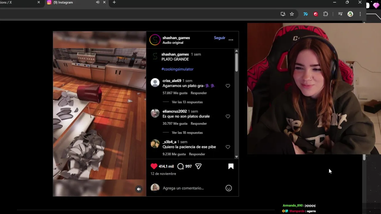Pause the cooking simulator video
This screenshot has height=214, width=381.
coord(99,114)
